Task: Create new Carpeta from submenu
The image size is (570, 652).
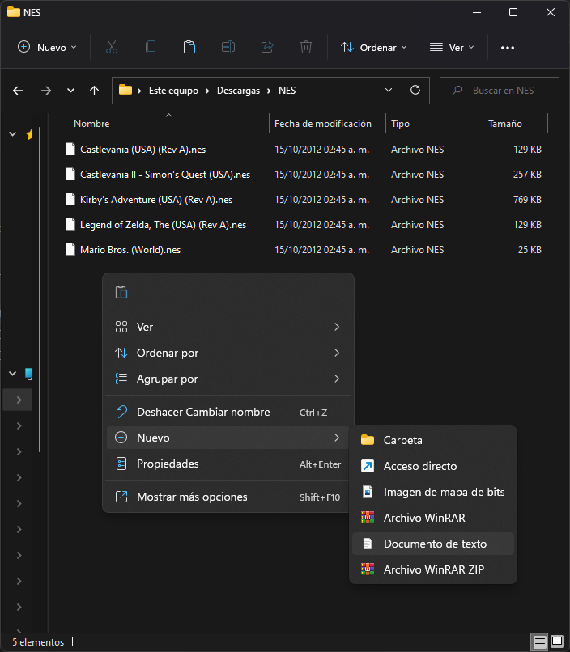Action: pyautogui.click(x=433, y=440)
